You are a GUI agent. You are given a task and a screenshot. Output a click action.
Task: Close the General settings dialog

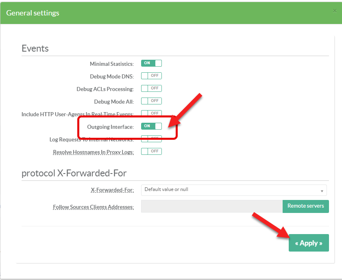335,11
